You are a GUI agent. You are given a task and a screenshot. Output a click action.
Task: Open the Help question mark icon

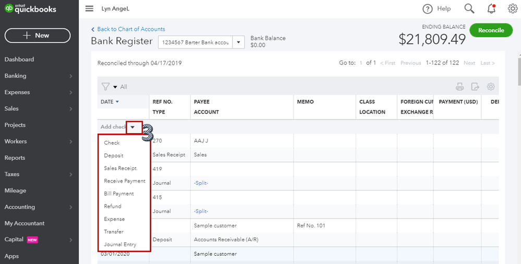tap(427, 9)
